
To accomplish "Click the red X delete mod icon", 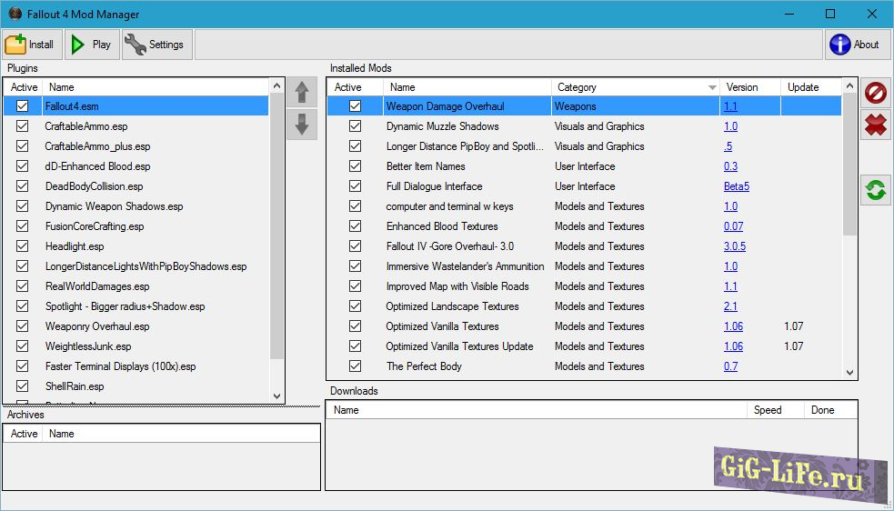I will click(875, 125).
